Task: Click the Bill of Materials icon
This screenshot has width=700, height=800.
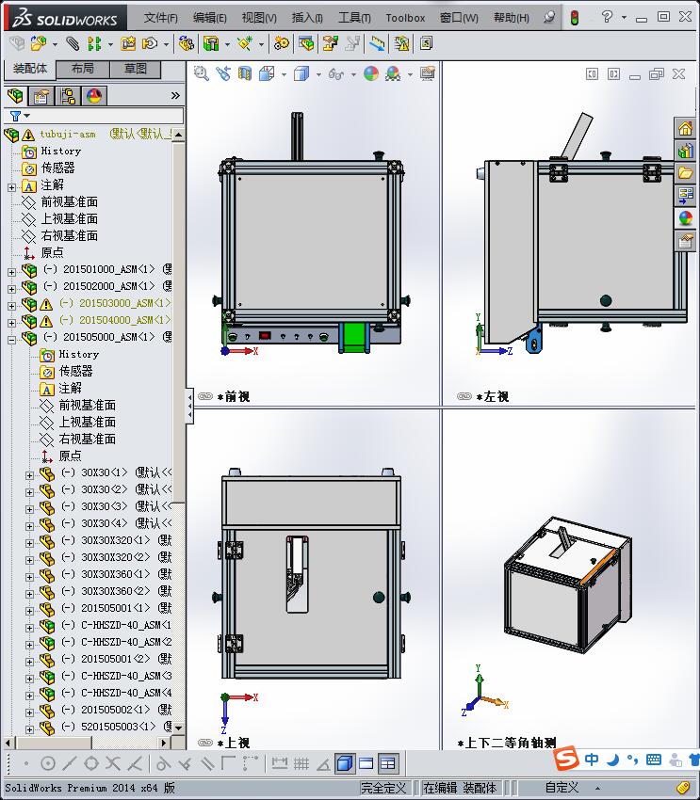Action: click(x=306, y=44)
